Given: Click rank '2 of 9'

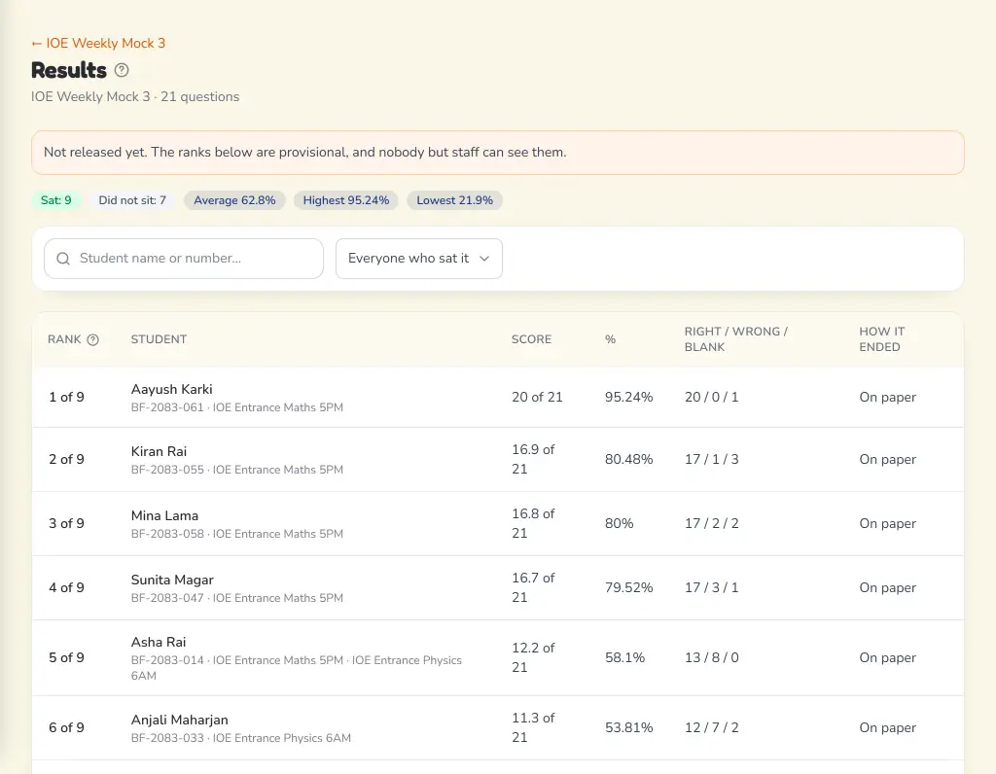Looking at the screenshot, I should click(x=66, y=459).
